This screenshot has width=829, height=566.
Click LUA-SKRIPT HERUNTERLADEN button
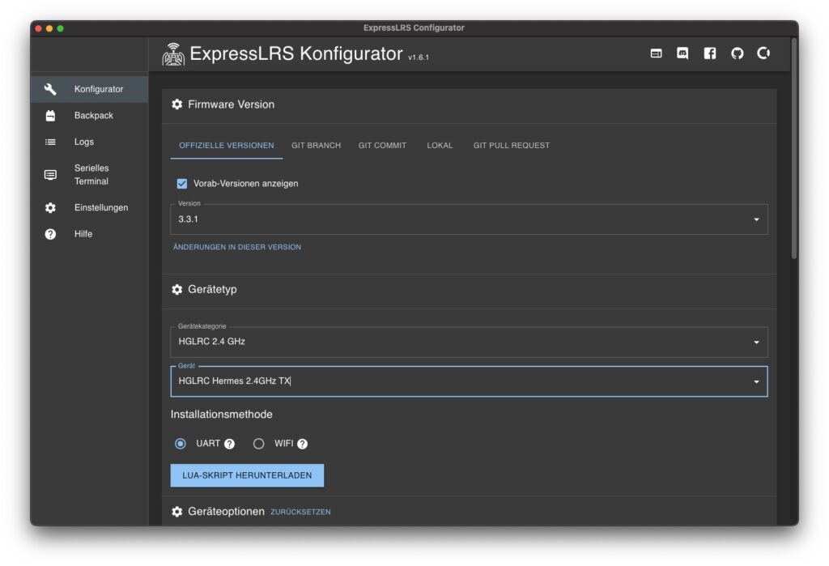247,475
